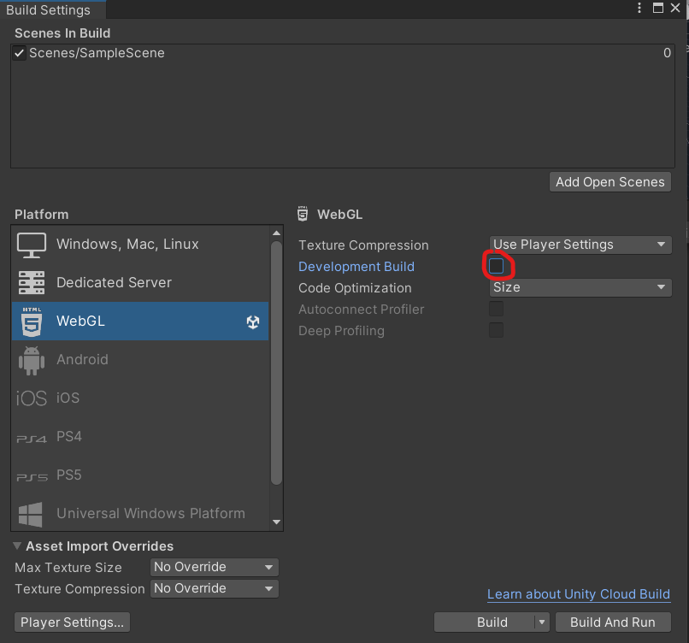
Task: Open Learn about Unity Cloud Build link
Action: click(x=579, y=594)
